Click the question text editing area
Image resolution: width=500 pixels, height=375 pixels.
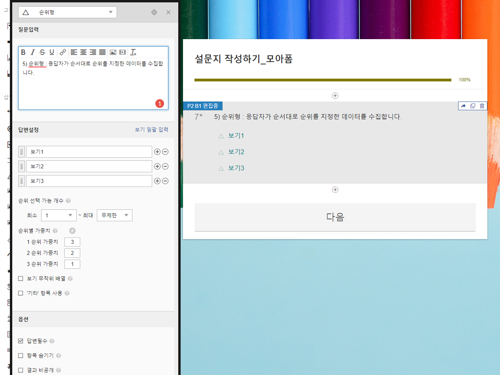coord(93,83)
